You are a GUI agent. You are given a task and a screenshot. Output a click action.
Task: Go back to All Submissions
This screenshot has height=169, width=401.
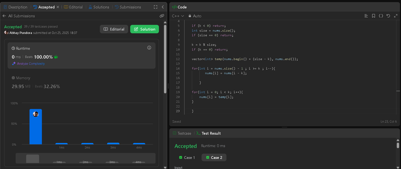pos(19,16)
